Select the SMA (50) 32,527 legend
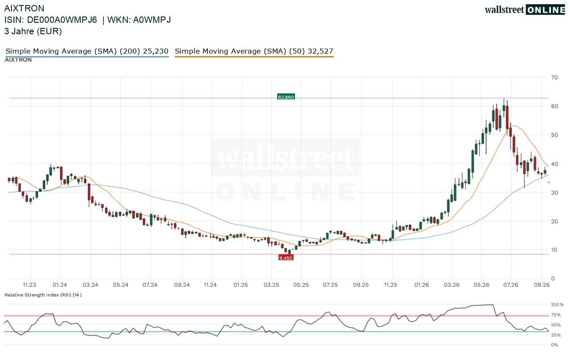Image resolution: width=570 pixels, height=356 pixels. coord(254,52)
